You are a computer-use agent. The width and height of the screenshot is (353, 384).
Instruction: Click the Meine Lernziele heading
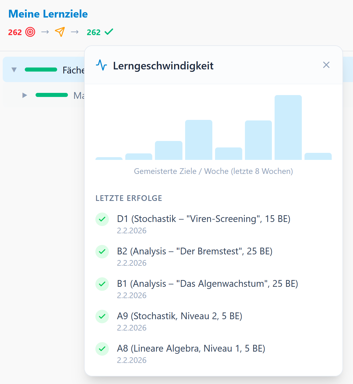coord(48,14)
